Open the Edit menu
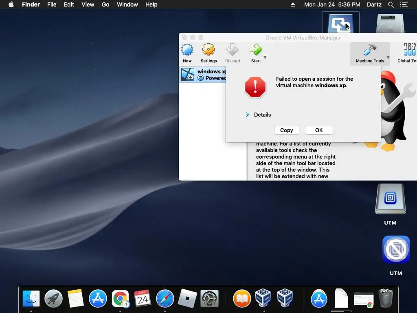417x313 pixels. point(69,4)
